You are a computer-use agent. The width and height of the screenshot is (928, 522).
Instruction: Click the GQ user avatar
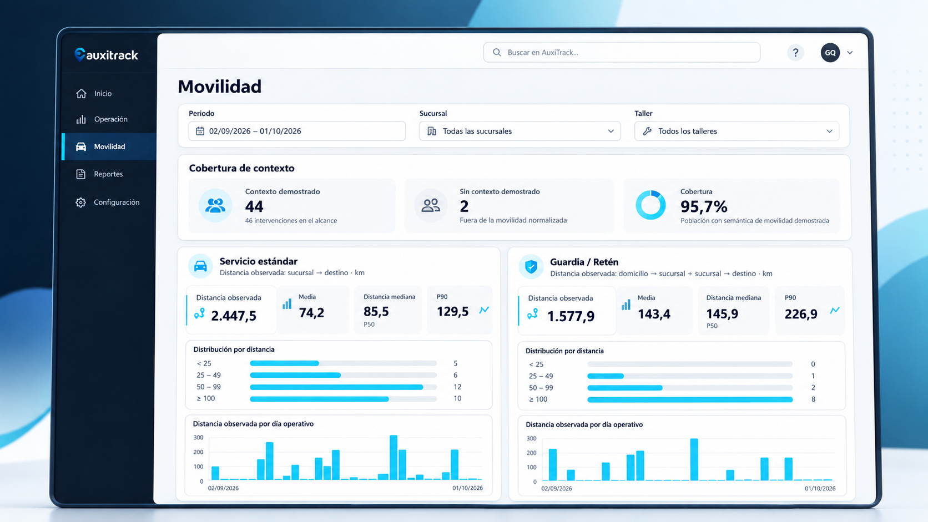point(830,53)
